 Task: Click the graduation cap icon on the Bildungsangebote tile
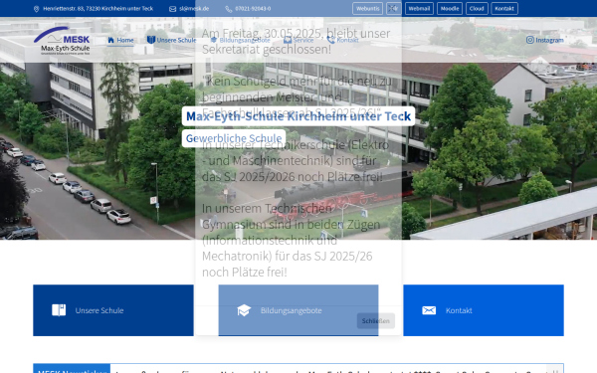coord(244,310)
